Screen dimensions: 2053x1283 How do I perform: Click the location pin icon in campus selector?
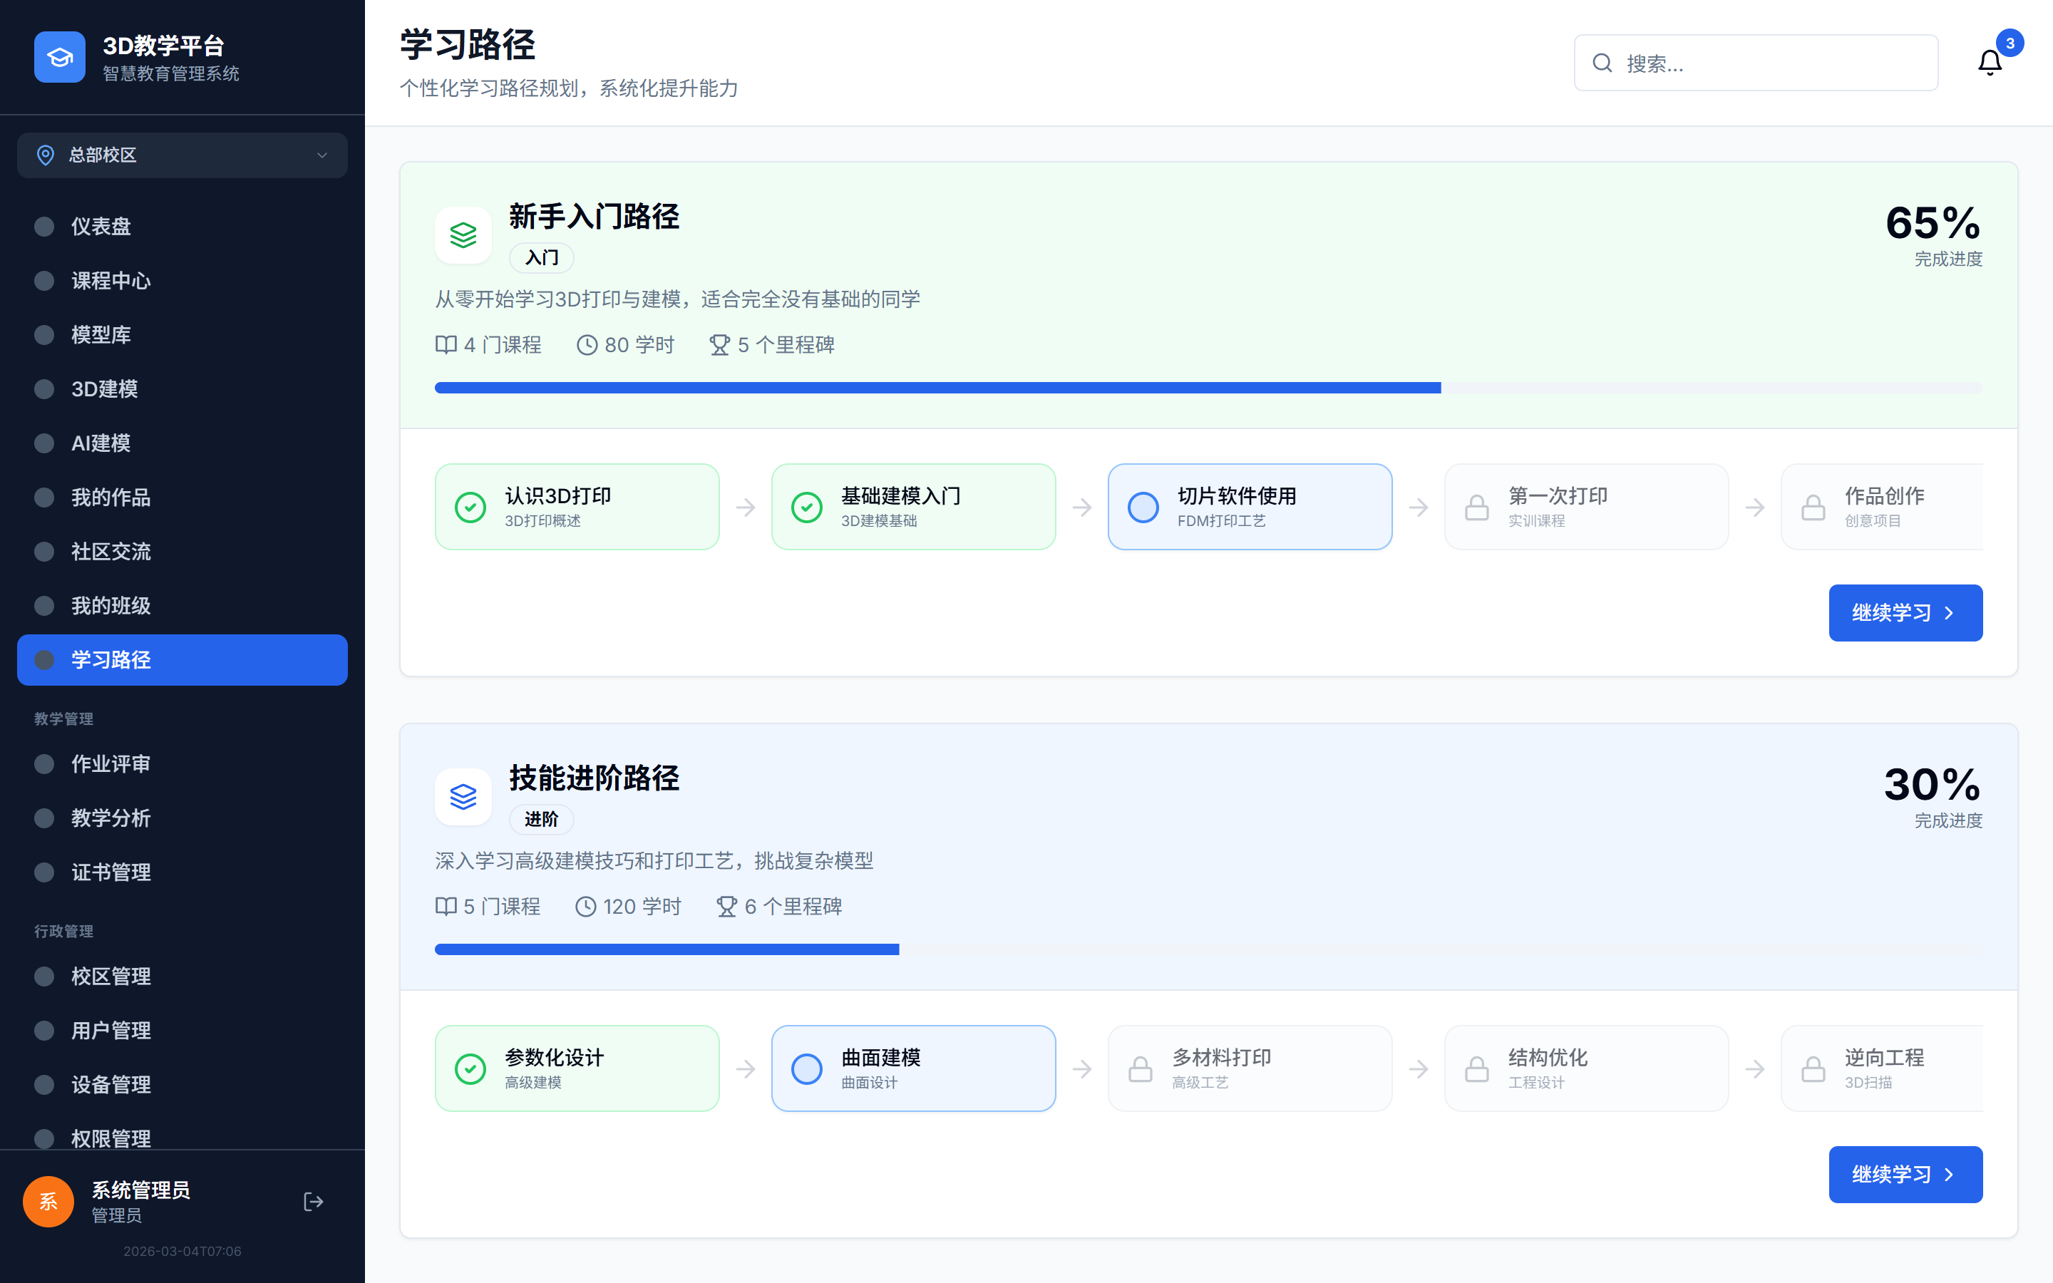(46, 155)
